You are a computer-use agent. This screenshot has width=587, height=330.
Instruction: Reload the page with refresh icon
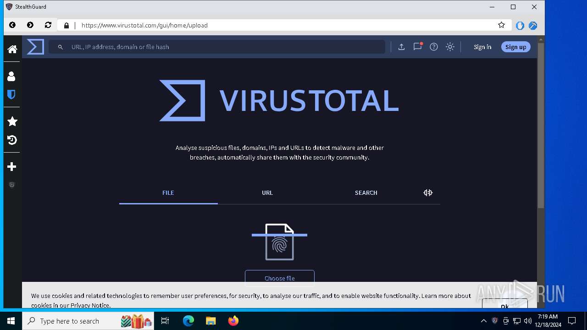pos(48,25)
